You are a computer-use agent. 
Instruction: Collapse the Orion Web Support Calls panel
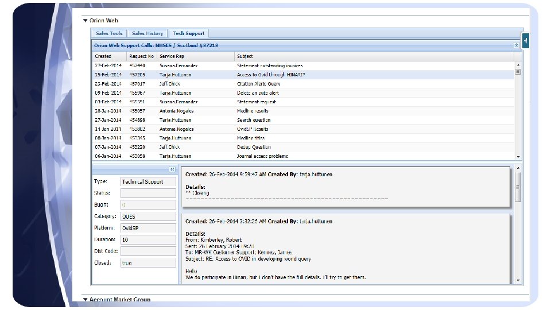pyautogui.click(x=516, y=45)
